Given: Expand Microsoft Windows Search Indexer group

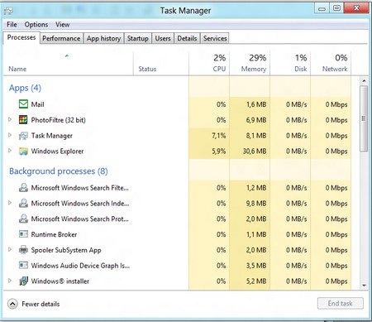Looking at the screenshot, I should [x=10, y=203].
